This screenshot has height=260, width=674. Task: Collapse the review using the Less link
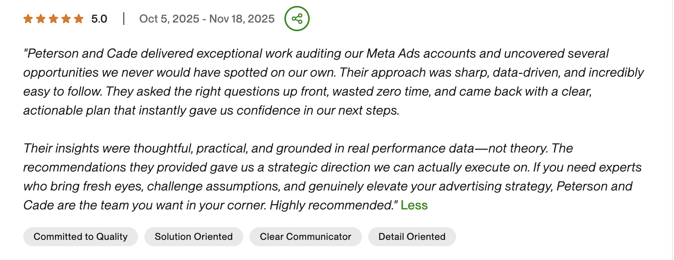414,205
